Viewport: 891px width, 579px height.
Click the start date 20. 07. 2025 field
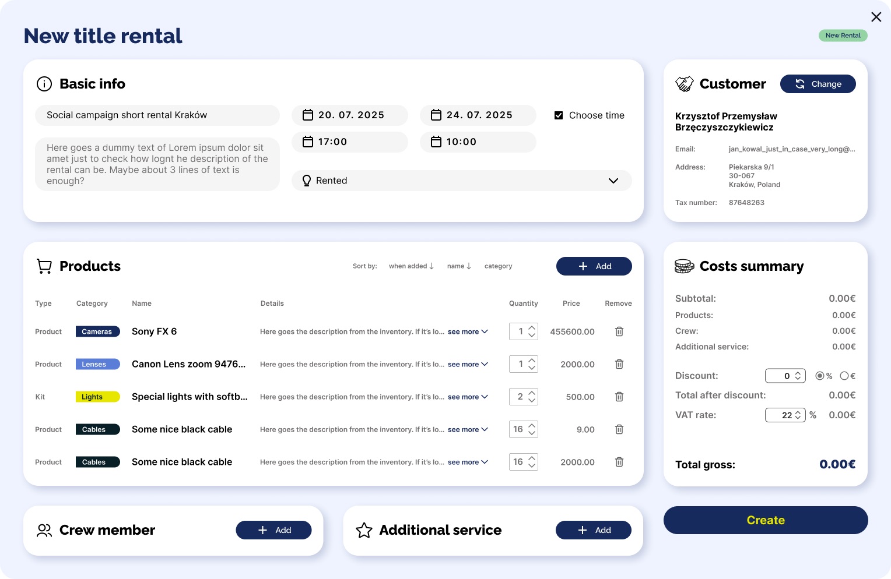click(x=350, y=115)
